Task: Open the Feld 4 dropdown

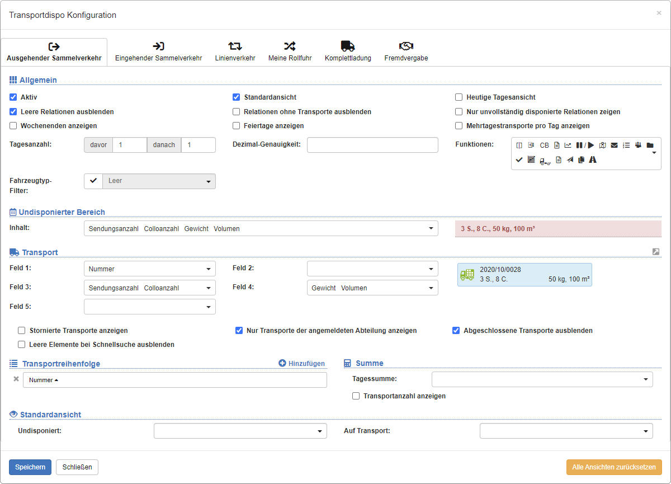Action: (x=372, y=288)
